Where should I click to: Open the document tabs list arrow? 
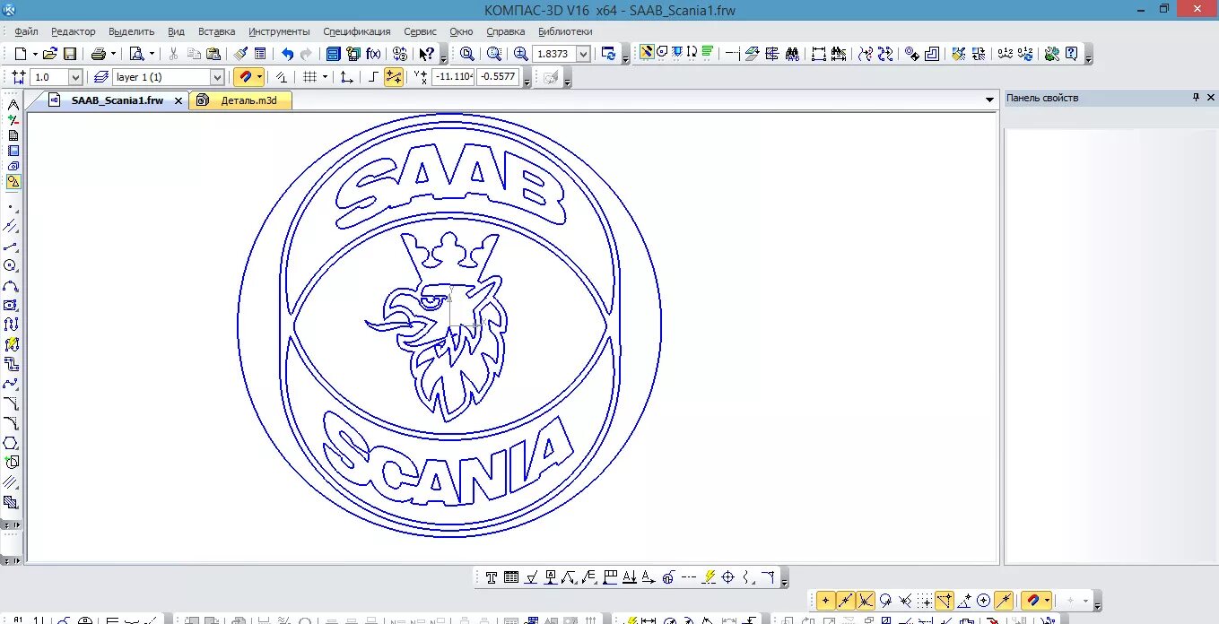990,100
